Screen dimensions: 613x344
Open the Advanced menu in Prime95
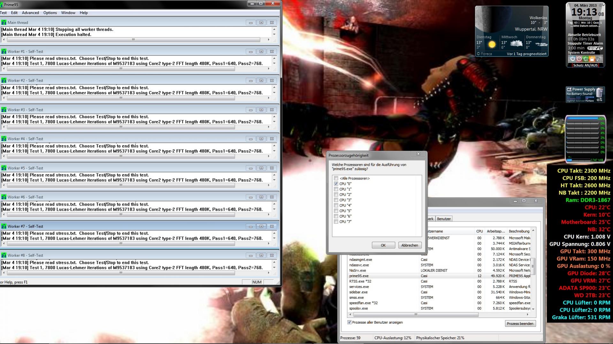pyautogui.click(x=30, y=13)
